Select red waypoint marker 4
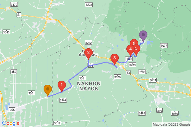Viewport: 191px width, 127px height. 131,50
